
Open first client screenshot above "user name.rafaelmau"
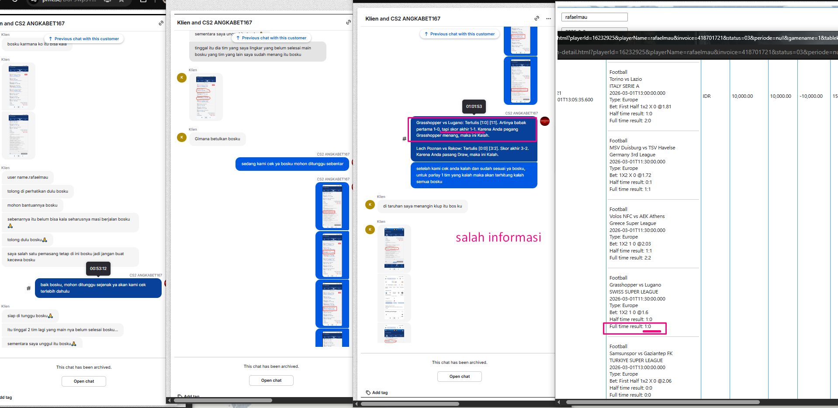pyautogui.click(x=19, y=86)
